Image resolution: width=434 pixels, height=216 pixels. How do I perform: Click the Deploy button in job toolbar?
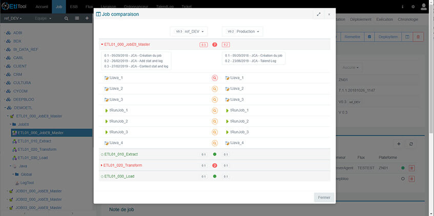pos(388,37)
